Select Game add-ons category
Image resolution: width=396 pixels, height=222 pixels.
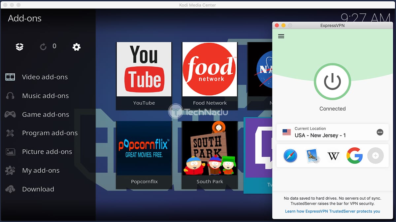point(46,114)
